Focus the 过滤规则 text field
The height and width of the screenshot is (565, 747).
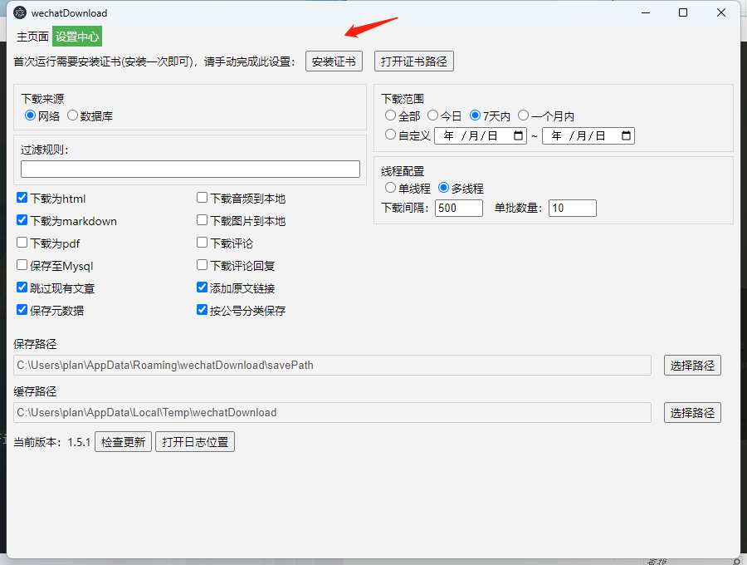(x=190, y=169)
